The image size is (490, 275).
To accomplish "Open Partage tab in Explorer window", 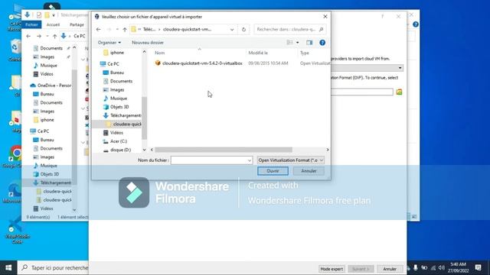I will pos(77,24).
